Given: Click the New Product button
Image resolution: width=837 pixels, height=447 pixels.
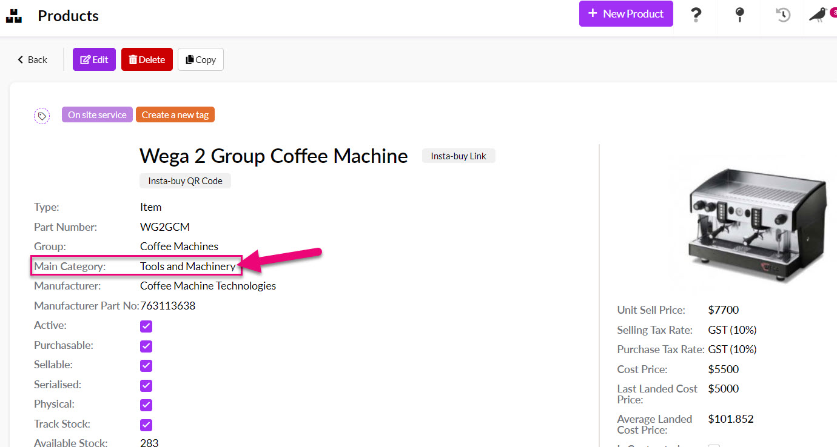Looking at the screenshot, I should (626, 13).
